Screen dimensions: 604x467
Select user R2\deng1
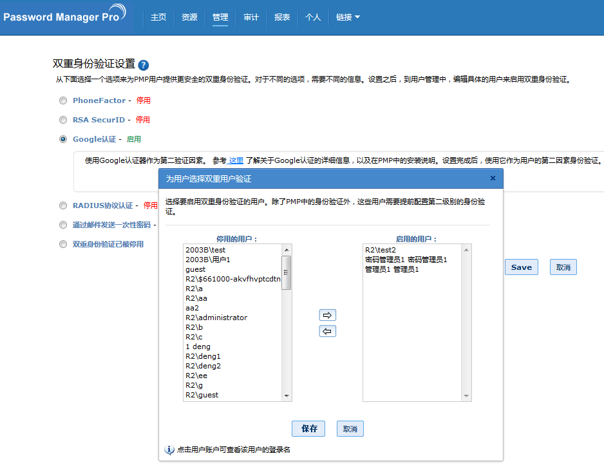[x=232, y=356]
